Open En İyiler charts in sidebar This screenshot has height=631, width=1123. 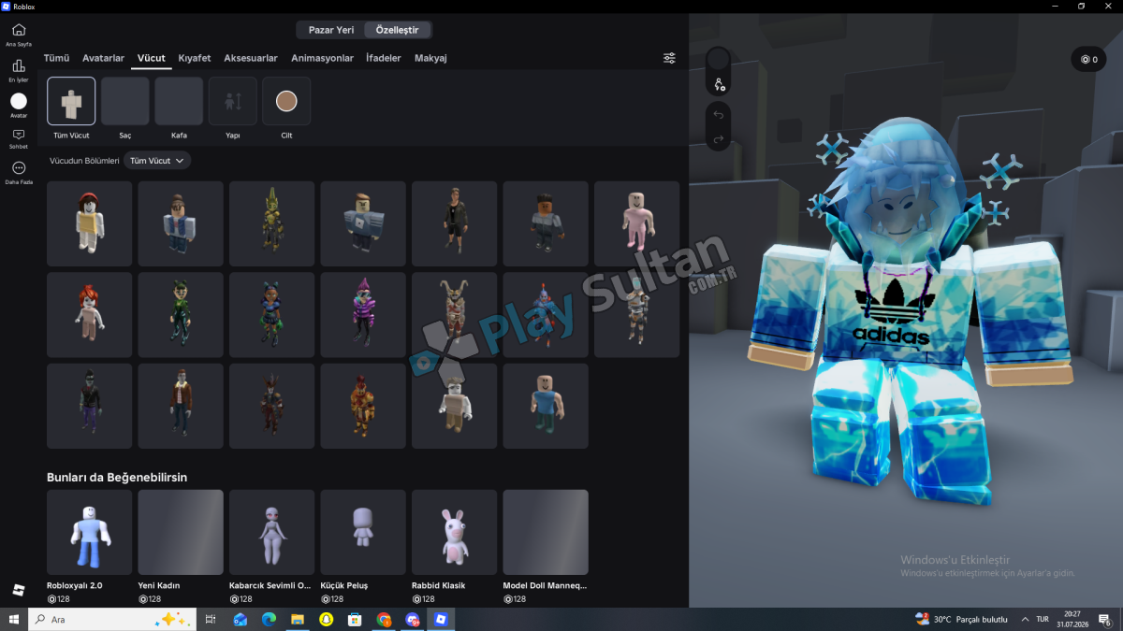(18, 70)
